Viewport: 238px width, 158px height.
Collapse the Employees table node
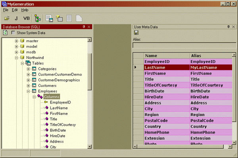28,91
